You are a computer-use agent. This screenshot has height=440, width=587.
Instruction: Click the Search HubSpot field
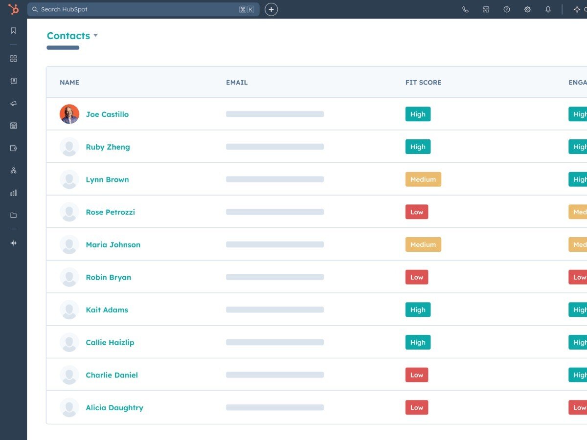tap(137, 9)
